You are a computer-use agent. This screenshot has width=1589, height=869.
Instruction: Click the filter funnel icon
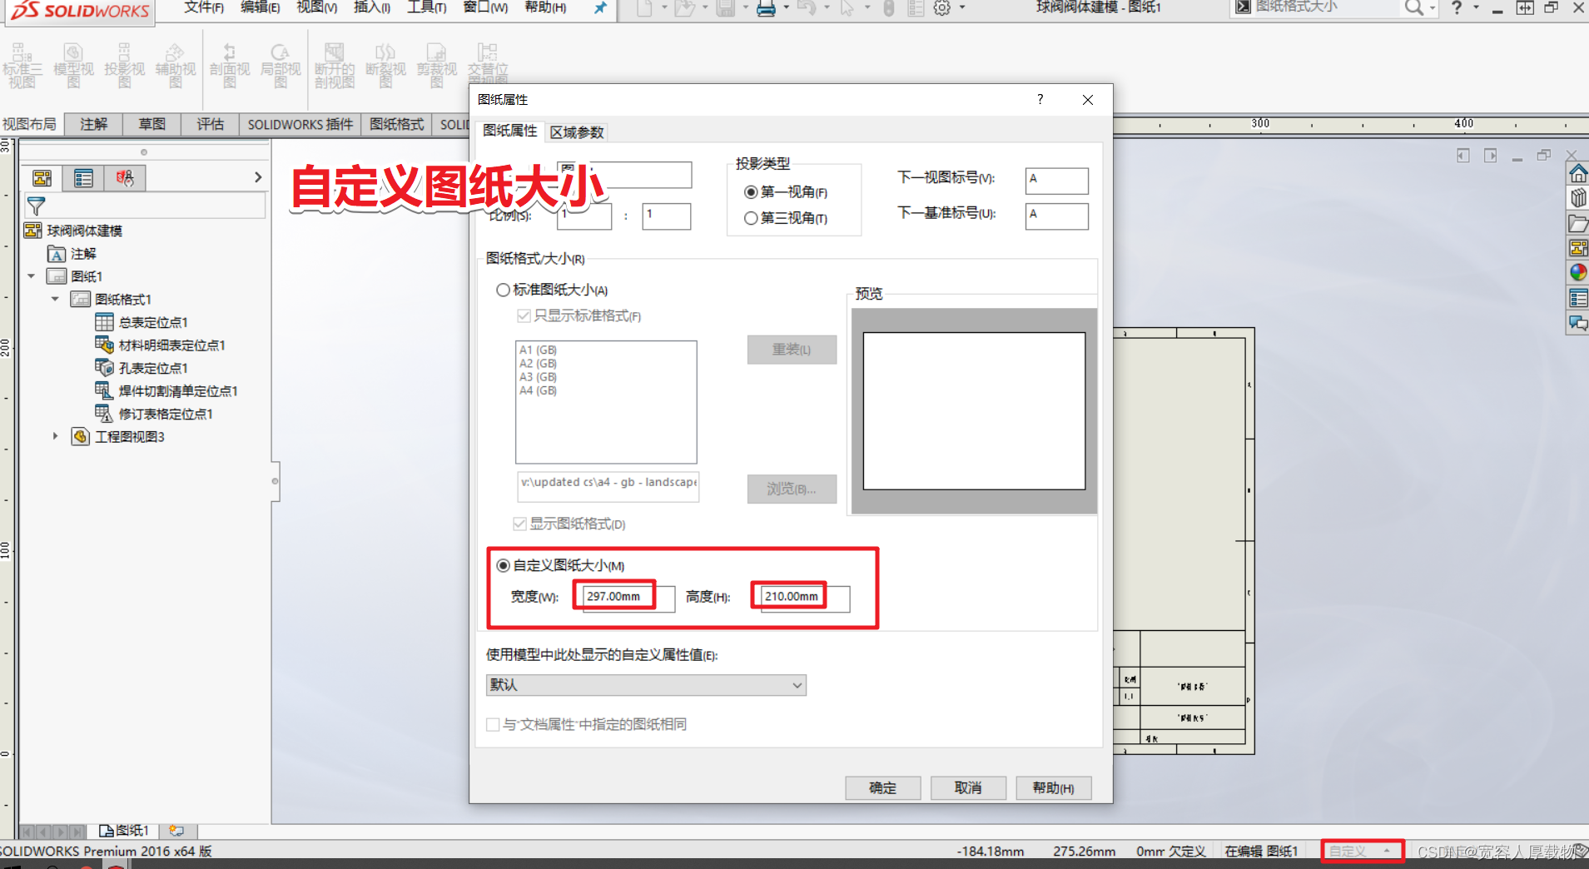point(36,206)
